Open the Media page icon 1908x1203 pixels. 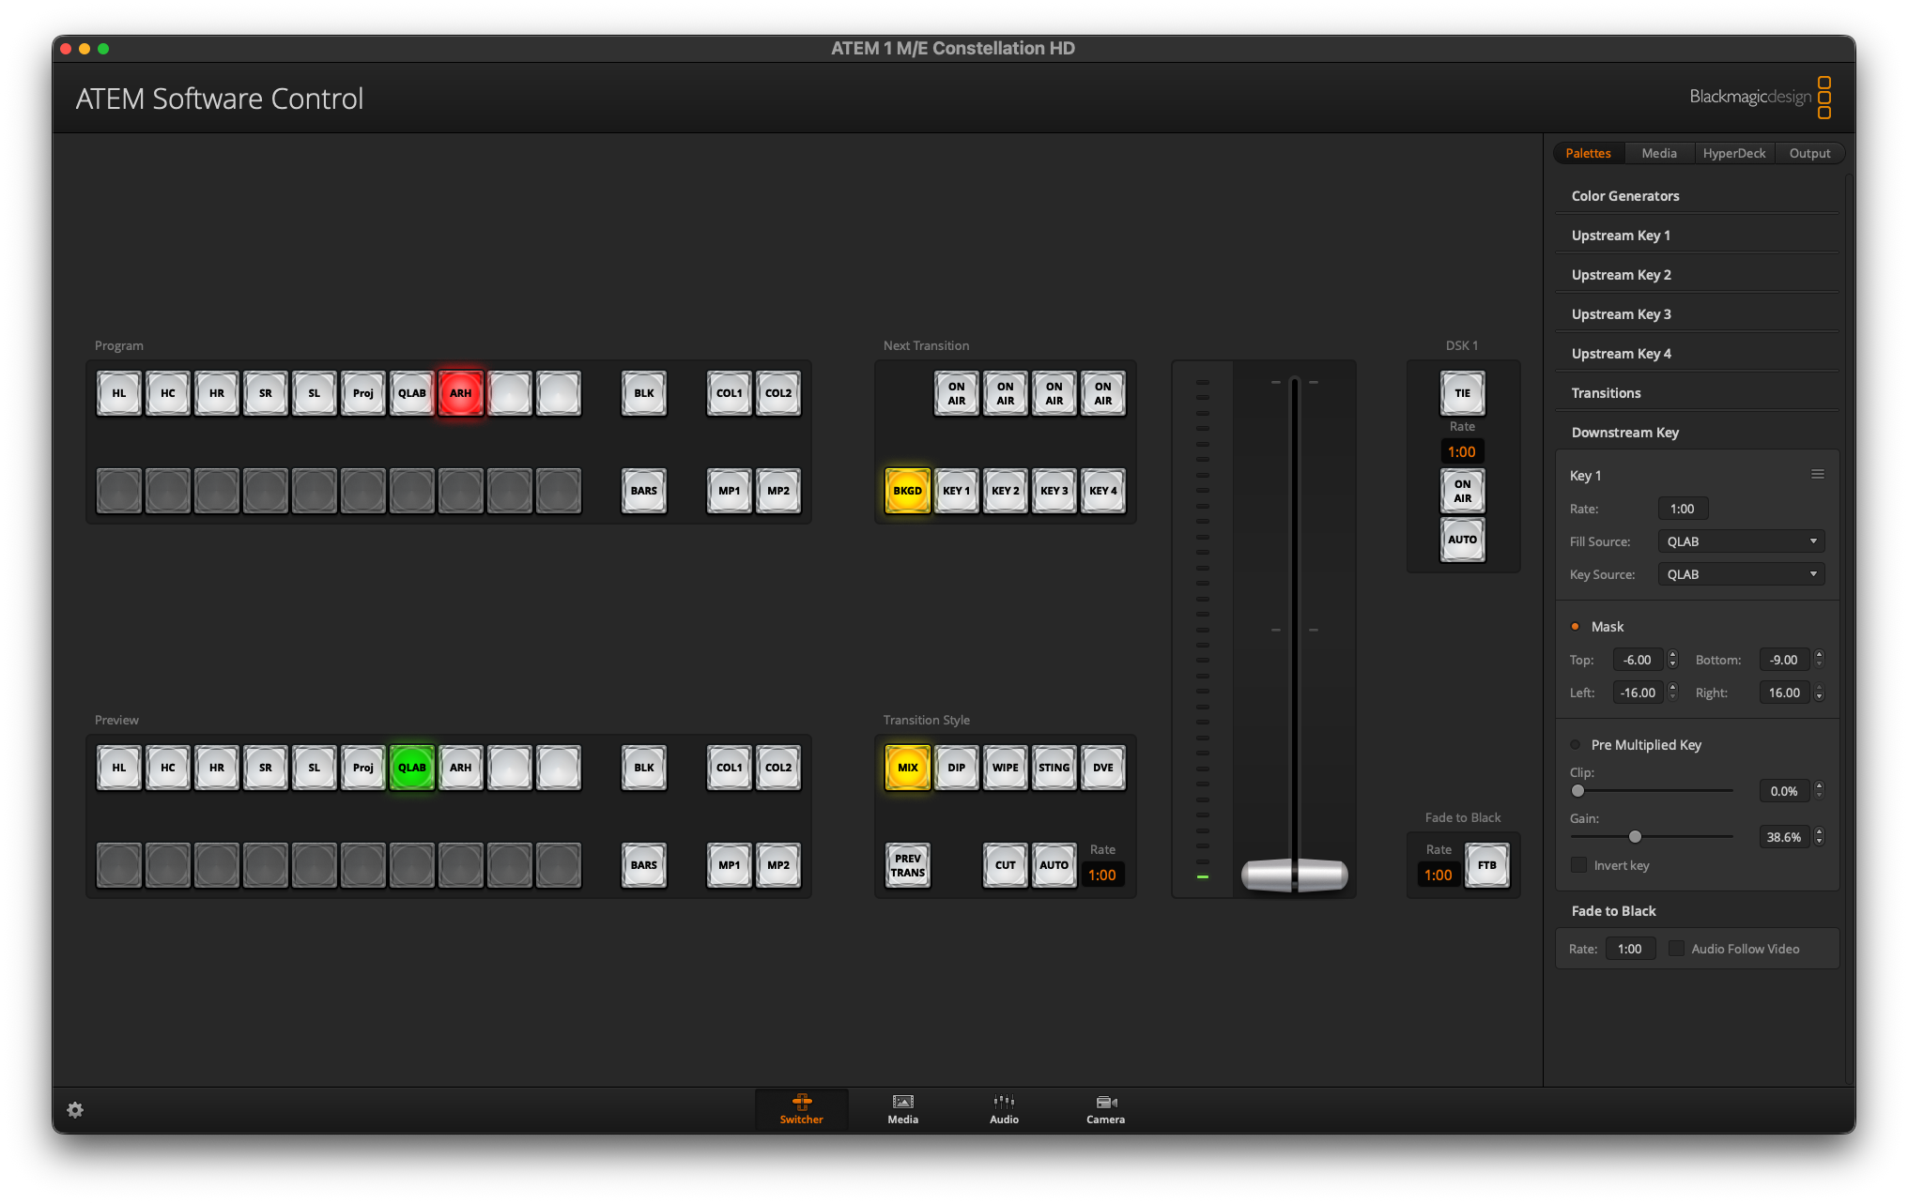click(x=902, y=1109)
